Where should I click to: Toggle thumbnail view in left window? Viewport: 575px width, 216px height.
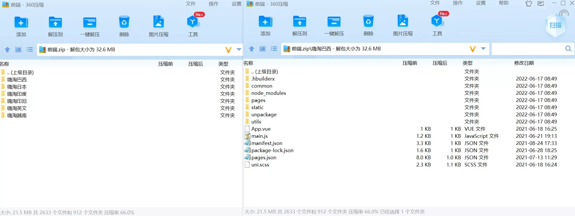19,50
